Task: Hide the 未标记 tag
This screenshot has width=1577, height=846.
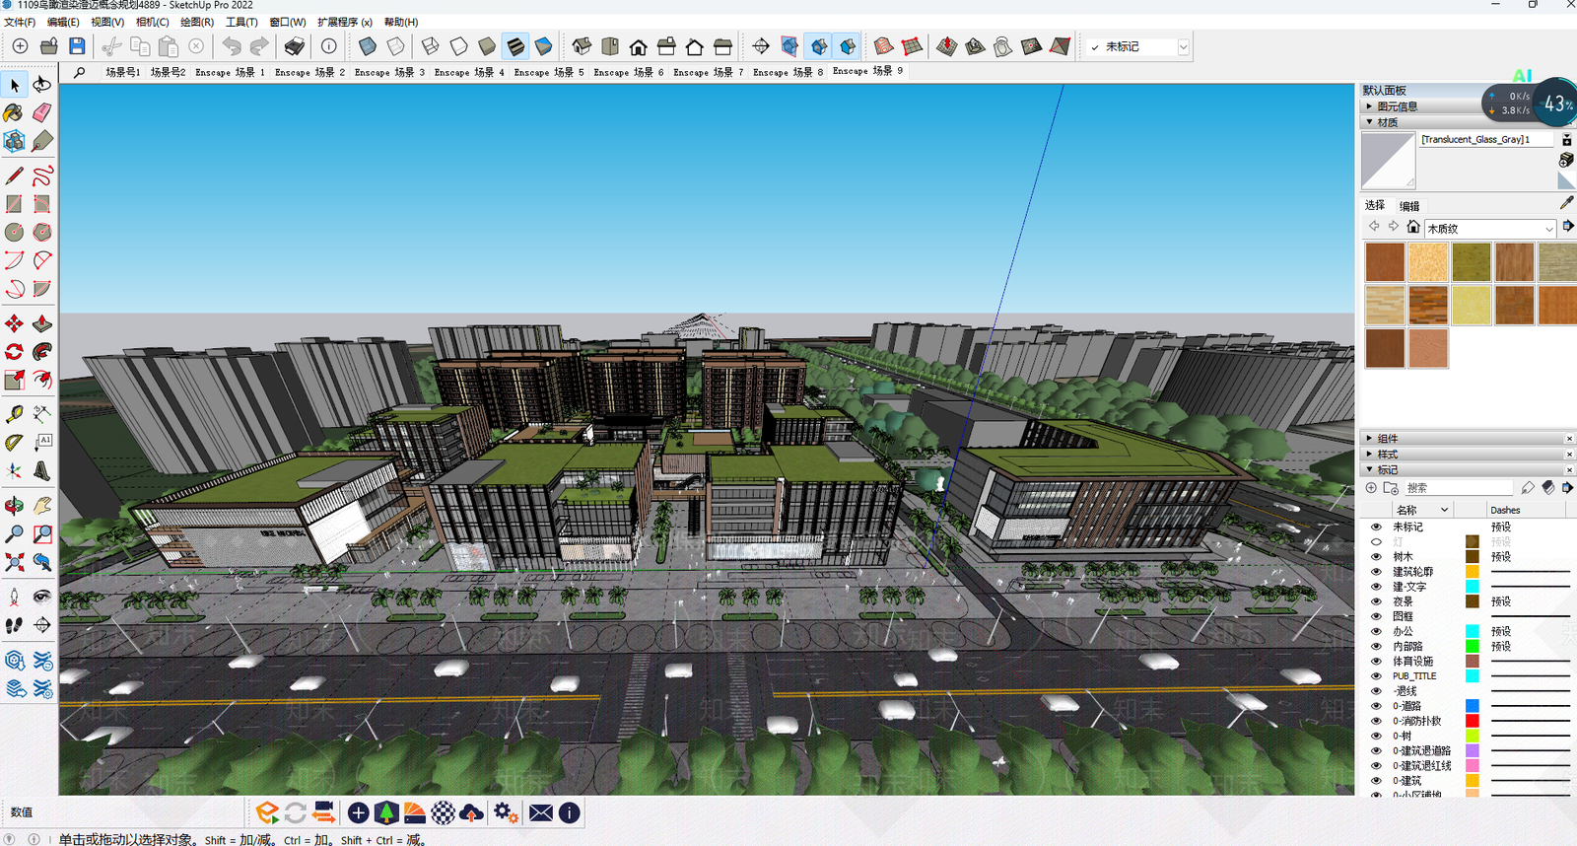Action: tap(1376, 528)
